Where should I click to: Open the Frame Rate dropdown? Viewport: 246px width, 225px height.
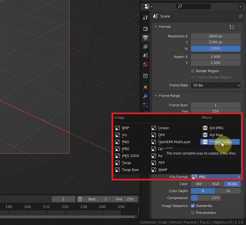(216, 85)
